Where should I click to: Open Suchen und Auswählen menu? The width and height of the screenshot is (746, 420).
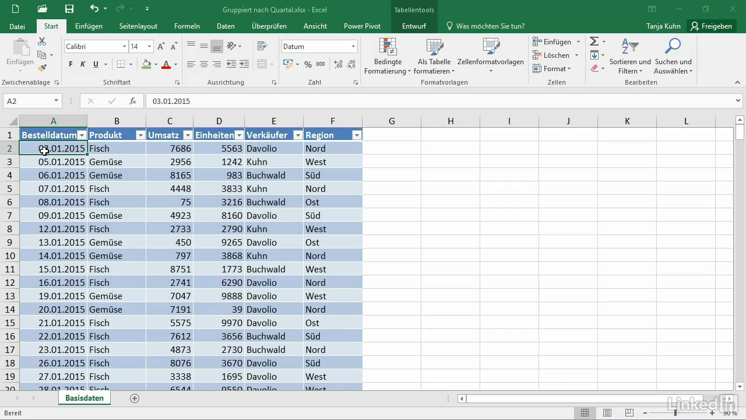point(673,57)
